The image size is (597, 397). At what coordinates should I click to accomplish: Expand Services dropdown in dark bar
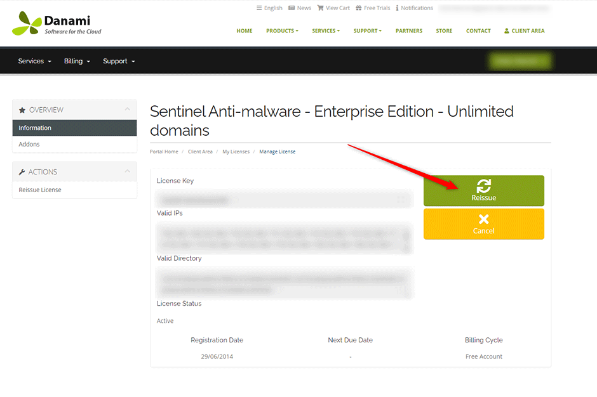tap(35, 62)
